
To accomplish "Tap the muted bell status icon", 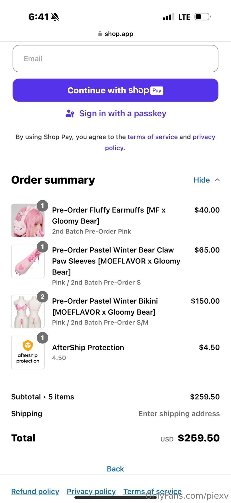I will [55, 17].
